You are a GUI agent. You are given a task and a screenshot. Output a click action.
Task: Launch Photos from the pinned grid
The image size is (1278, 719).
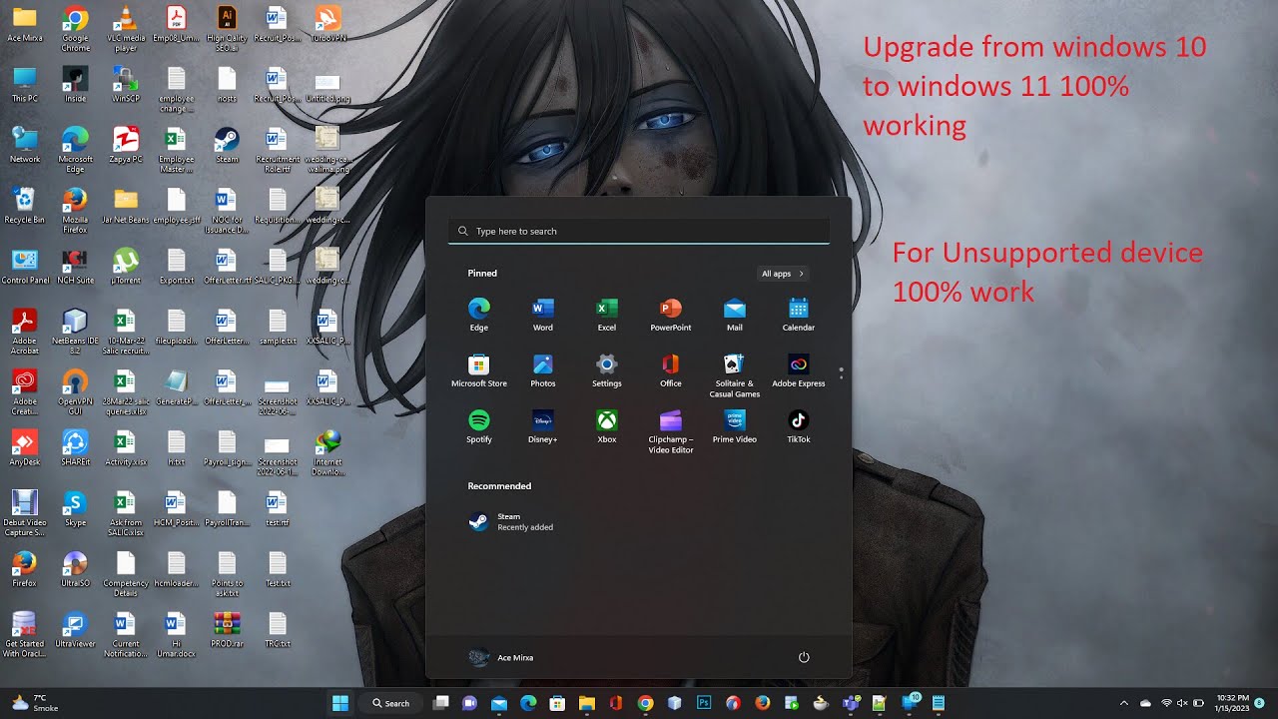click(x=543, y=369)
